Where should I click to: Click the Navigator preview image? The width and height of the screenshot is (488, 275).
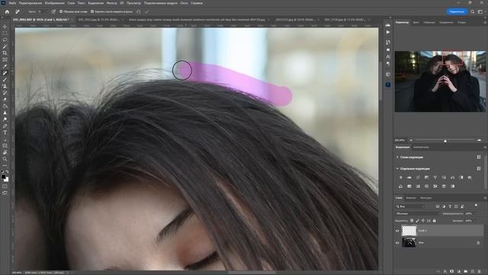(440, 82)
